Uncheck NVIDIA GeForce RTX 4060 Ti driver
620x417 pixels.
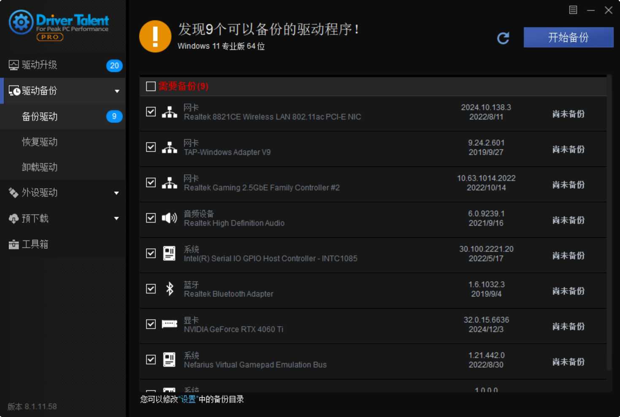tap(151, 324)
